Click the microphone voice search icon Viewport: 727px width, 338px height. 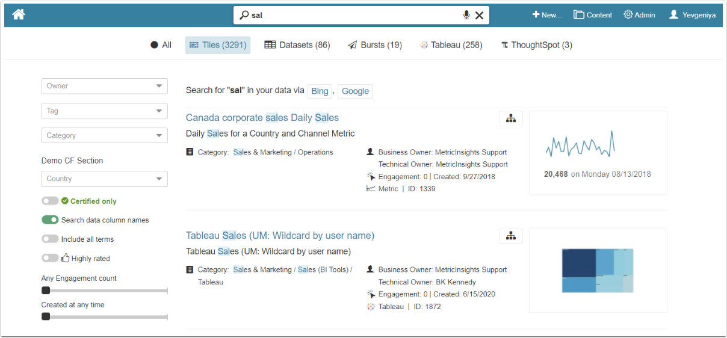click(466, 15)
